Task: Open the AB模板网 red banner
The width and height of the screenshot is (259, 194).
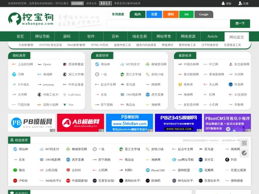Action: tap(80, 123)
